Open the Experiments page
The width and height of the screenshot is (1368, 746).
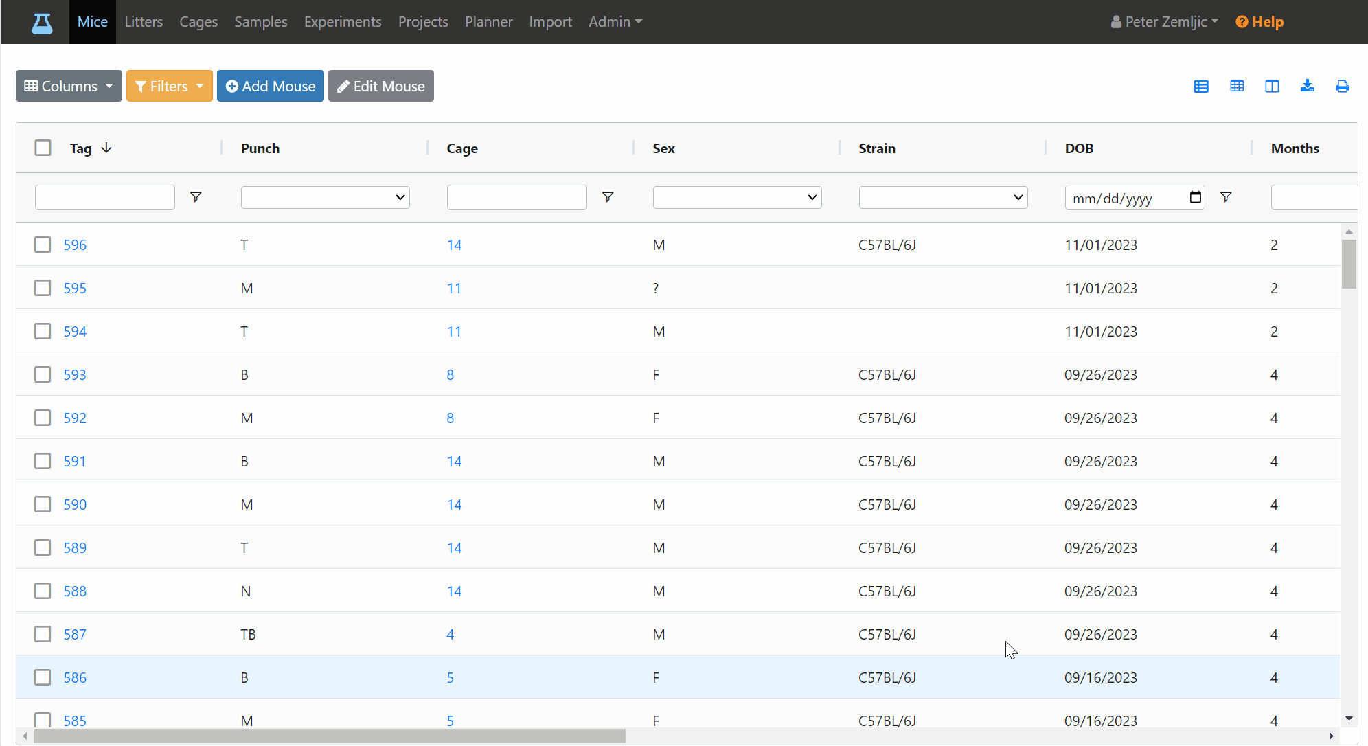343,22
